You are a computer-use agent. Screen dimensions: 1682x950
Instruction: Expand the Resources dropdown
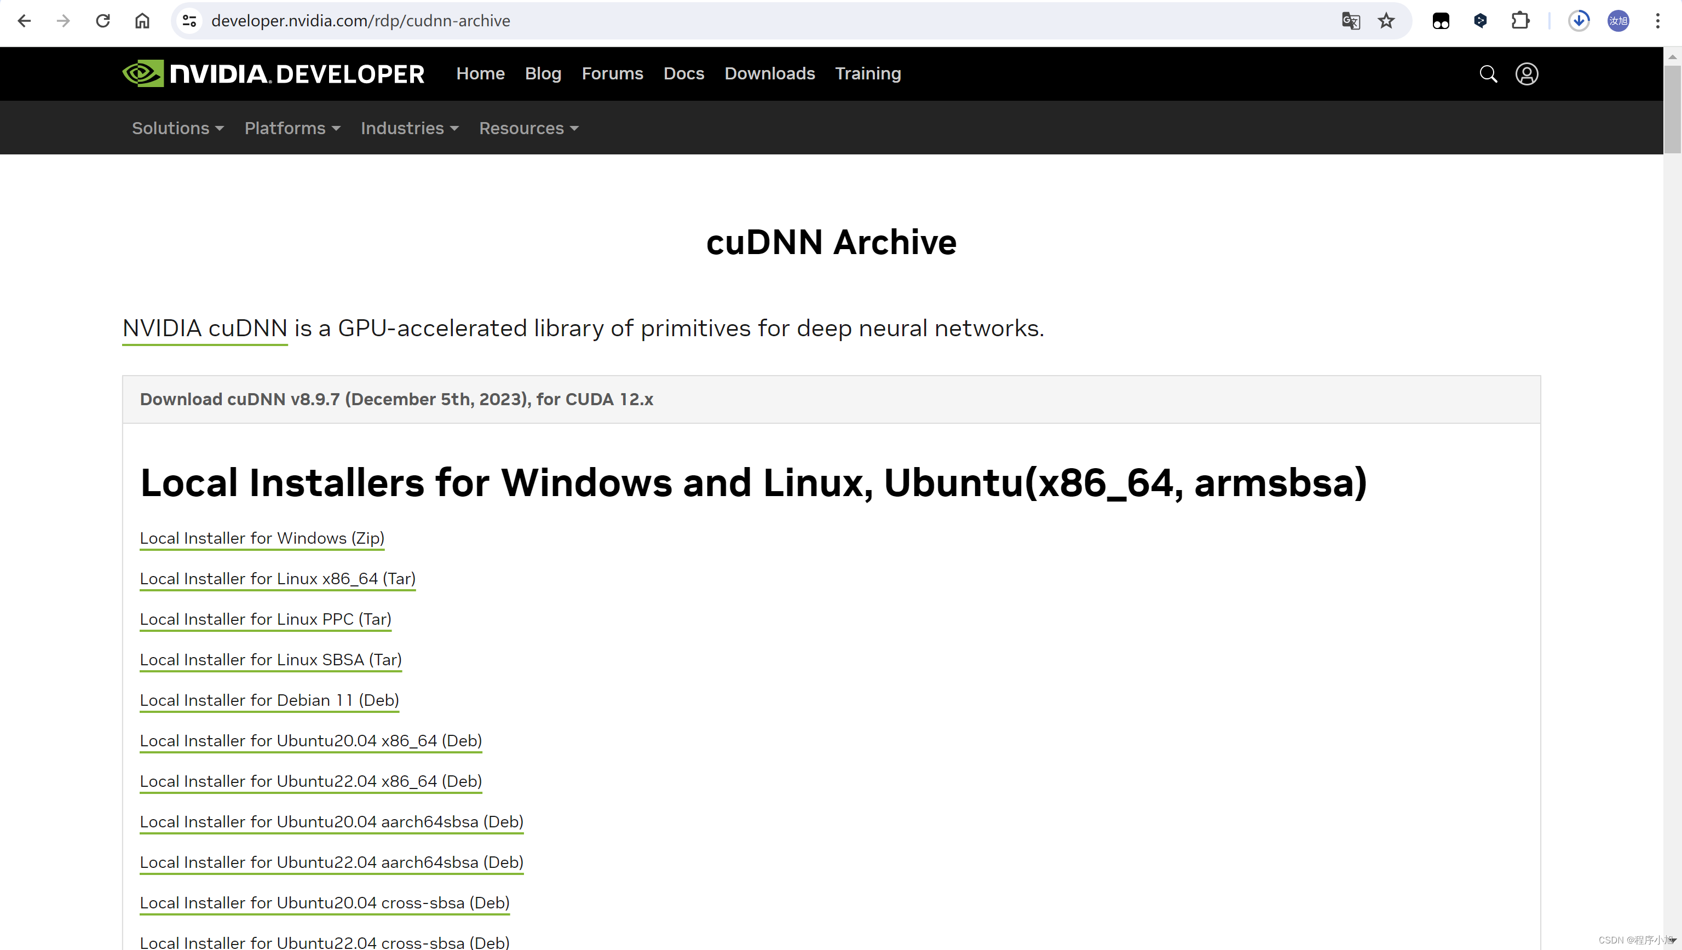coord(528,128)
